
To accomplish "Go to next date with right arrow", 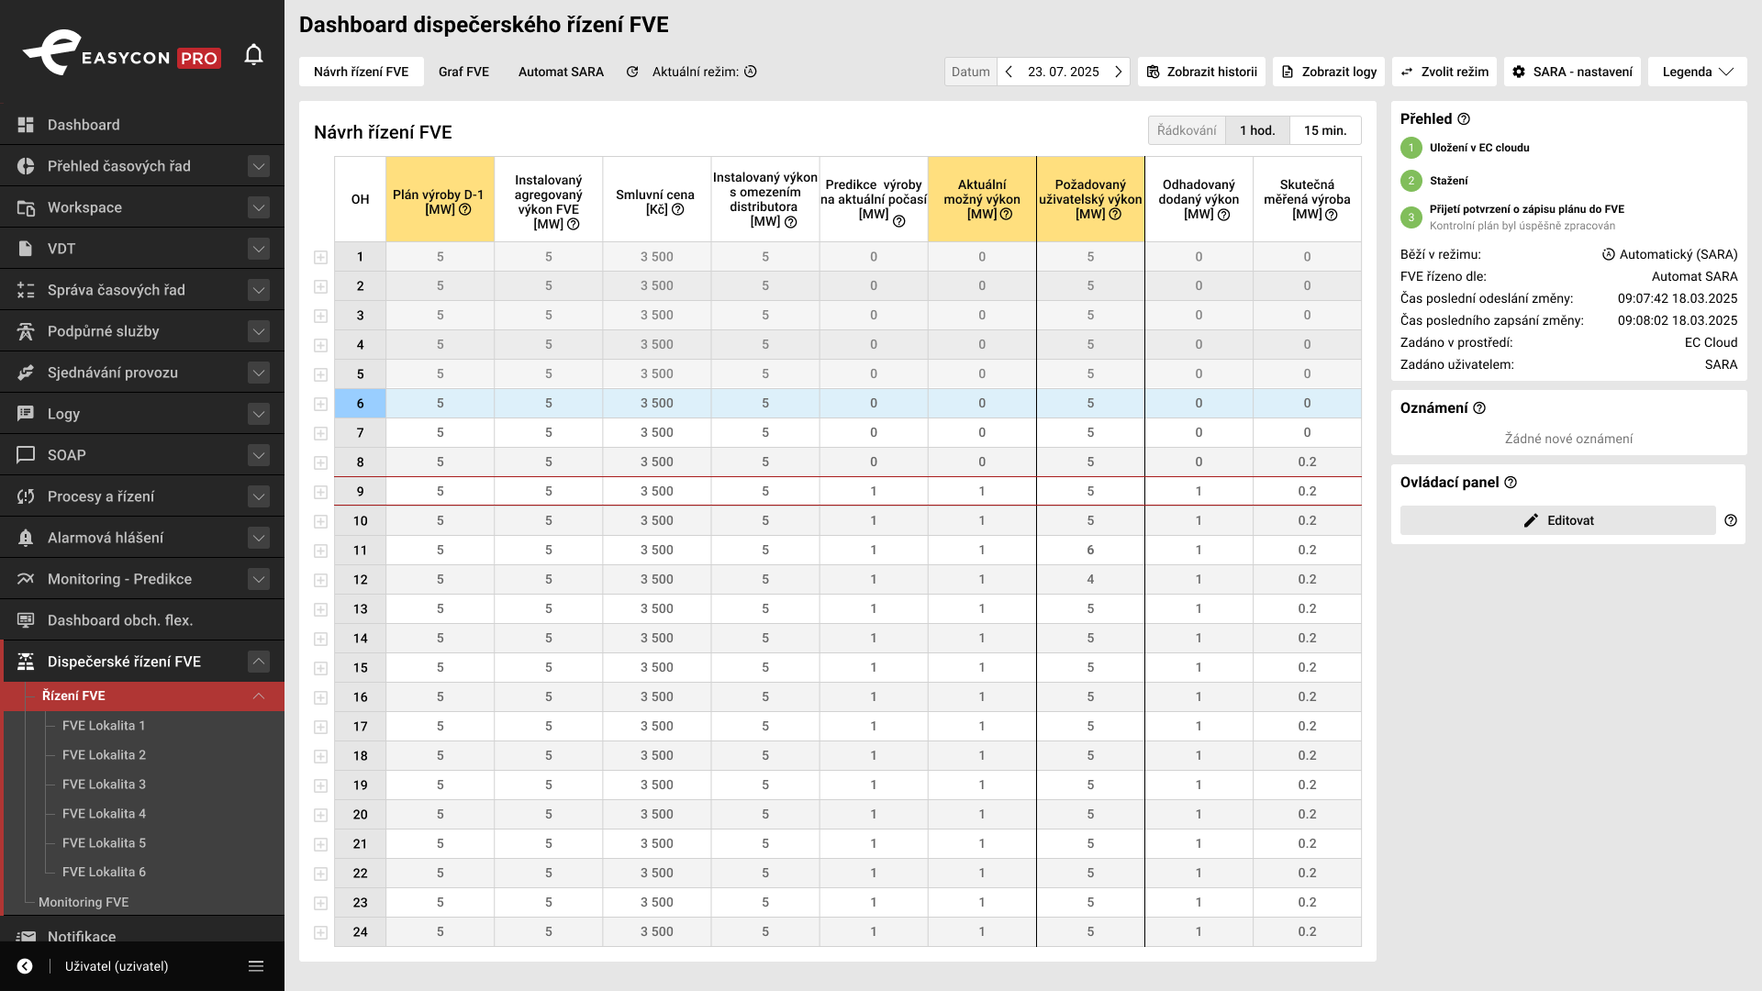I will coord(1118,72).
